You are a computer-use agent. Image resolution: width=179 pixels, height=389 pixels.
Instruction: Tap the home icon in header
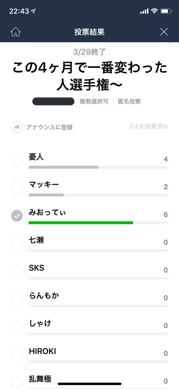pos(16,32)
